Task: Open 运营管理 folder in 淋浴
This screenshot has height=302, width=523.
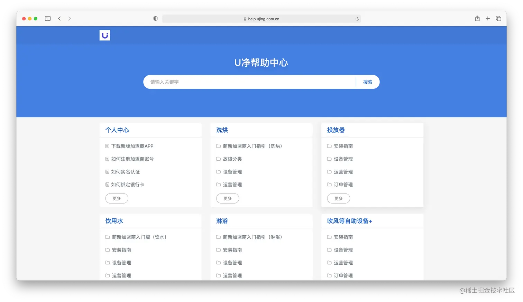Action: [232, 275]
